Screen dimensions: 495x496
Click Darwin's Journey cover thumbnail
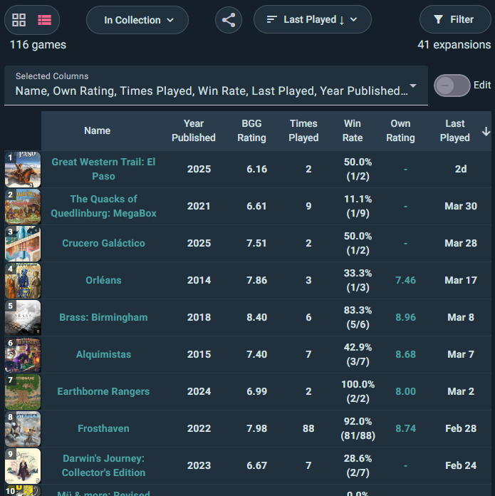click(23, 465)
